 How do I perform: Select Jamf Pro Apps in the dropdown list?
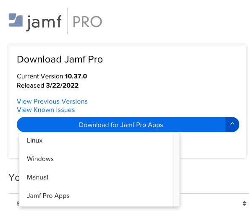(97, 196)
